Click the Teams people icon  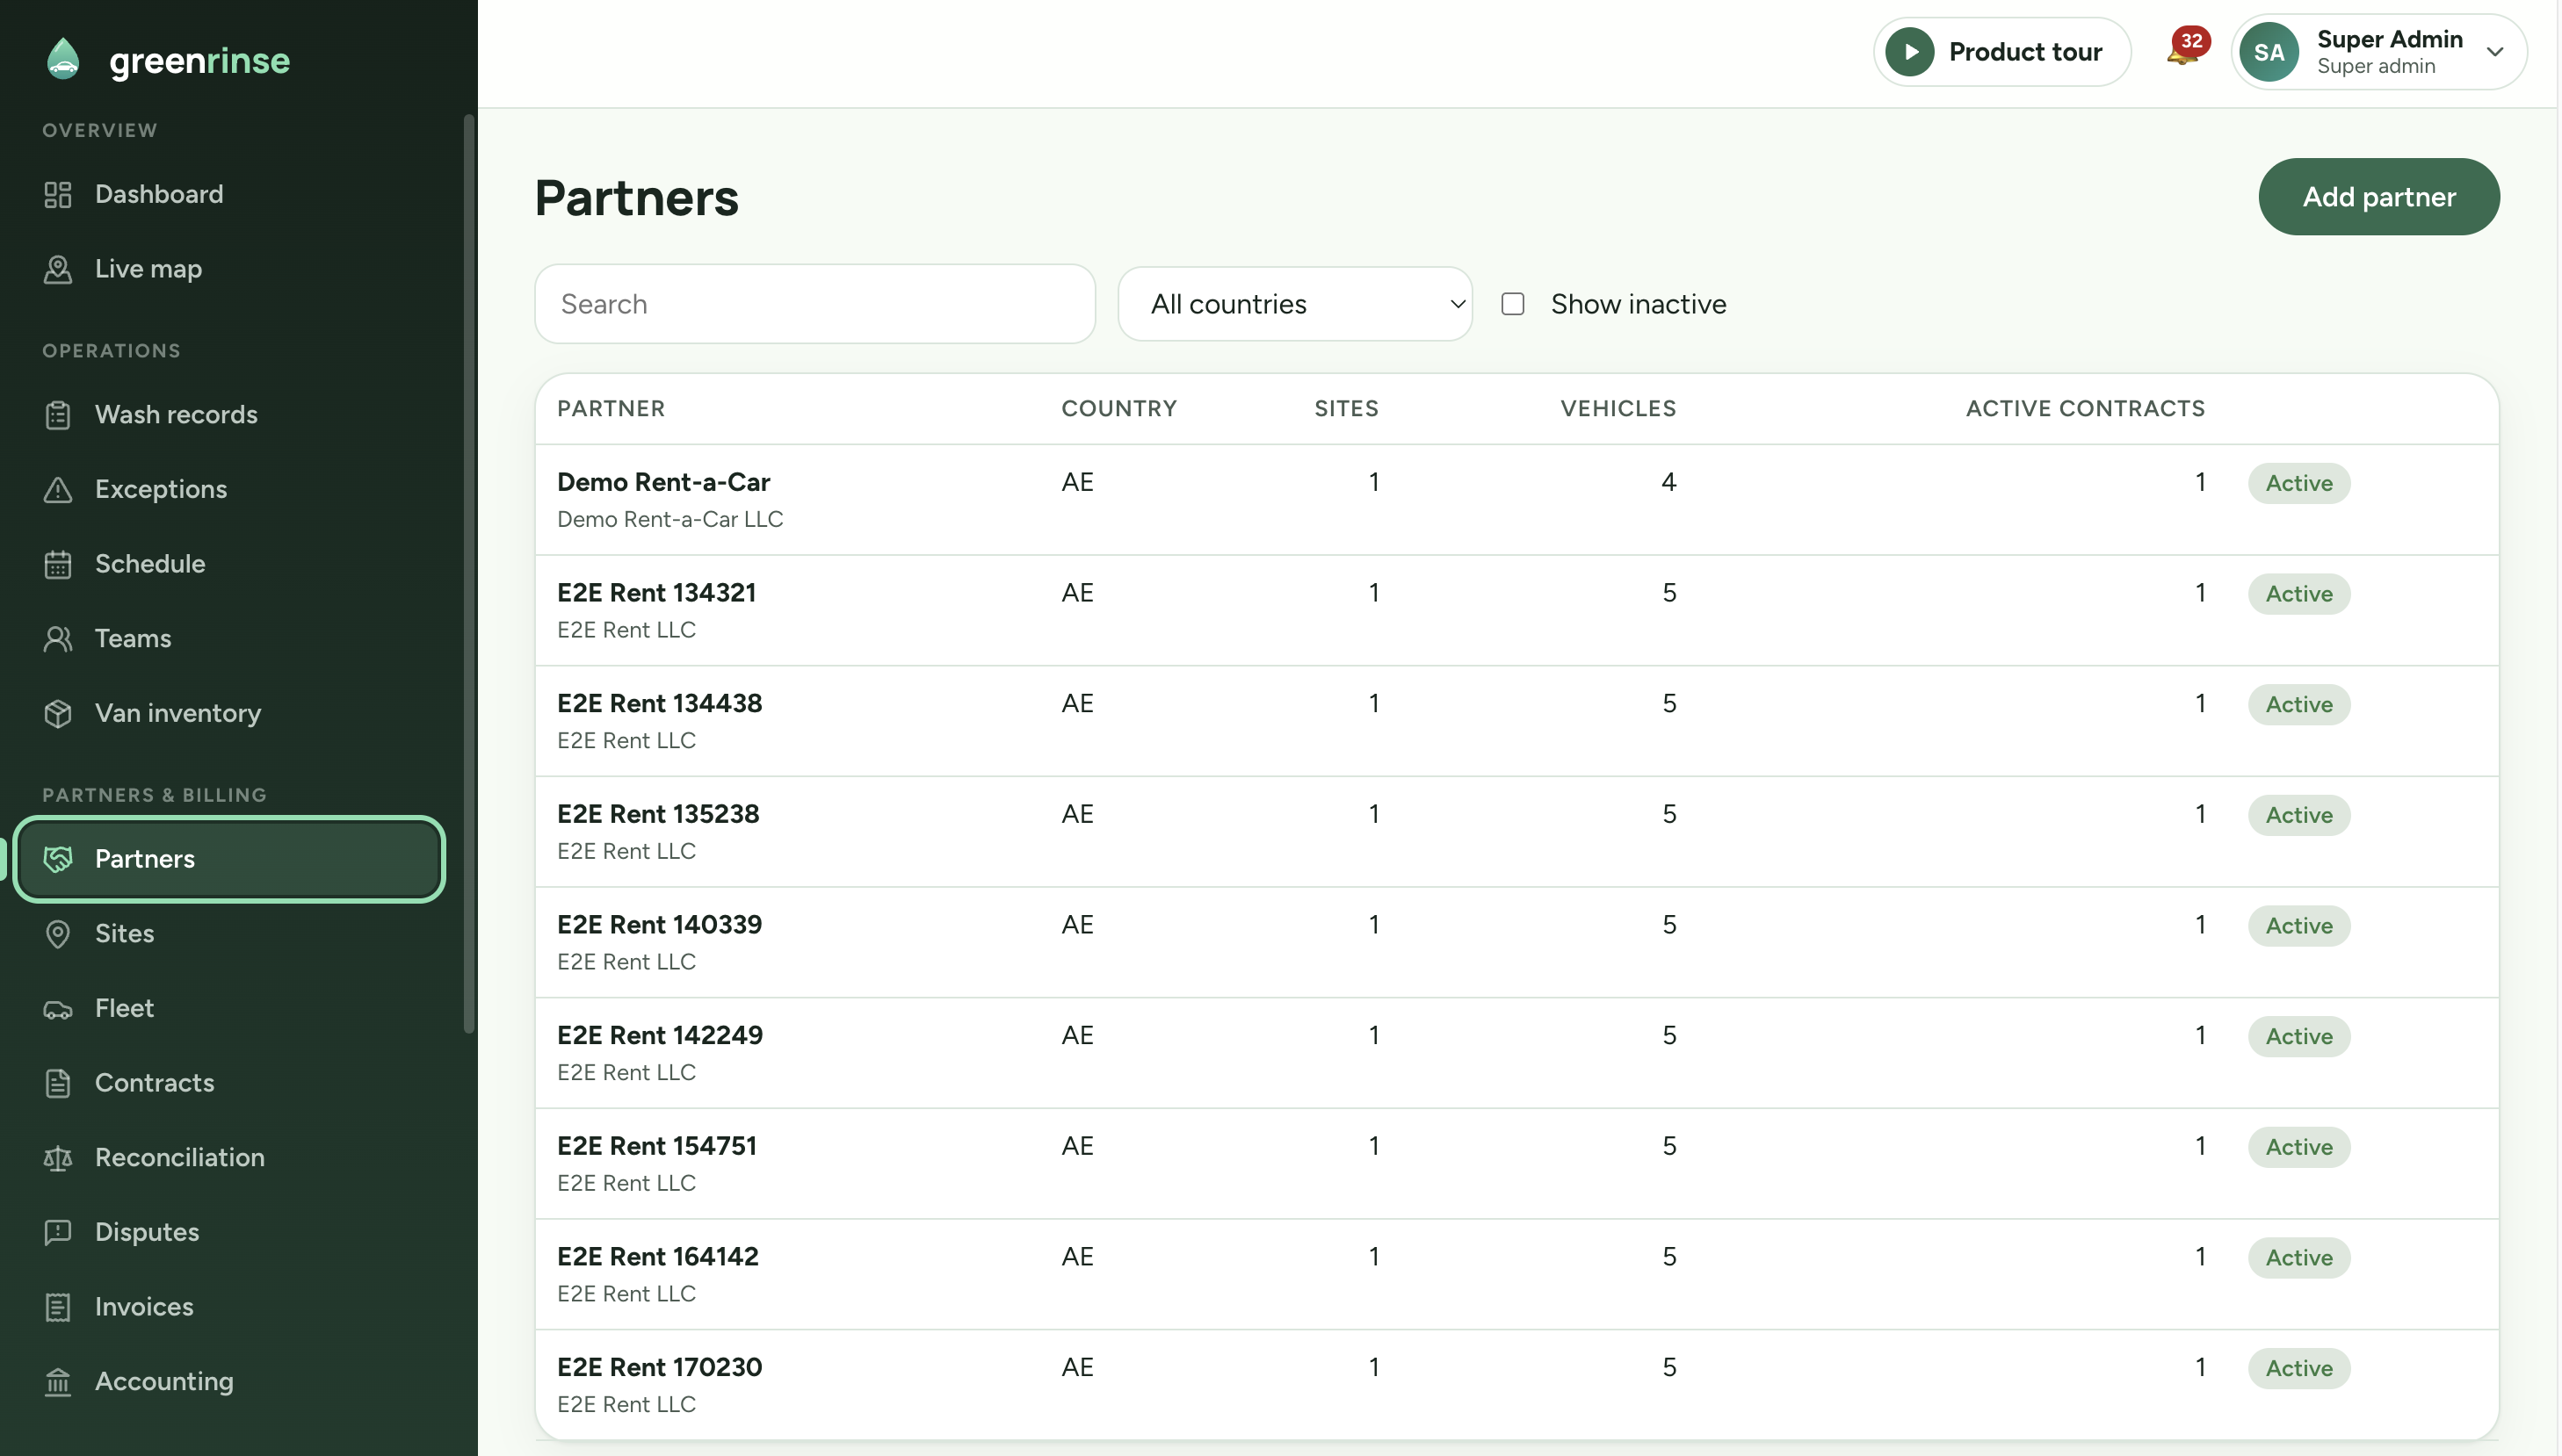tap(58, 638)
